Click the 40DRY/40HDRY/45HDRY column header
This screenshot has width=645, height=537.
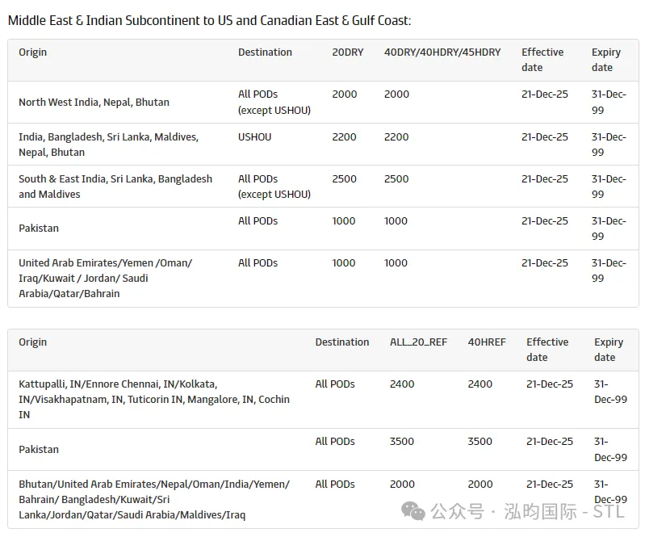click(x=442, y=52)
